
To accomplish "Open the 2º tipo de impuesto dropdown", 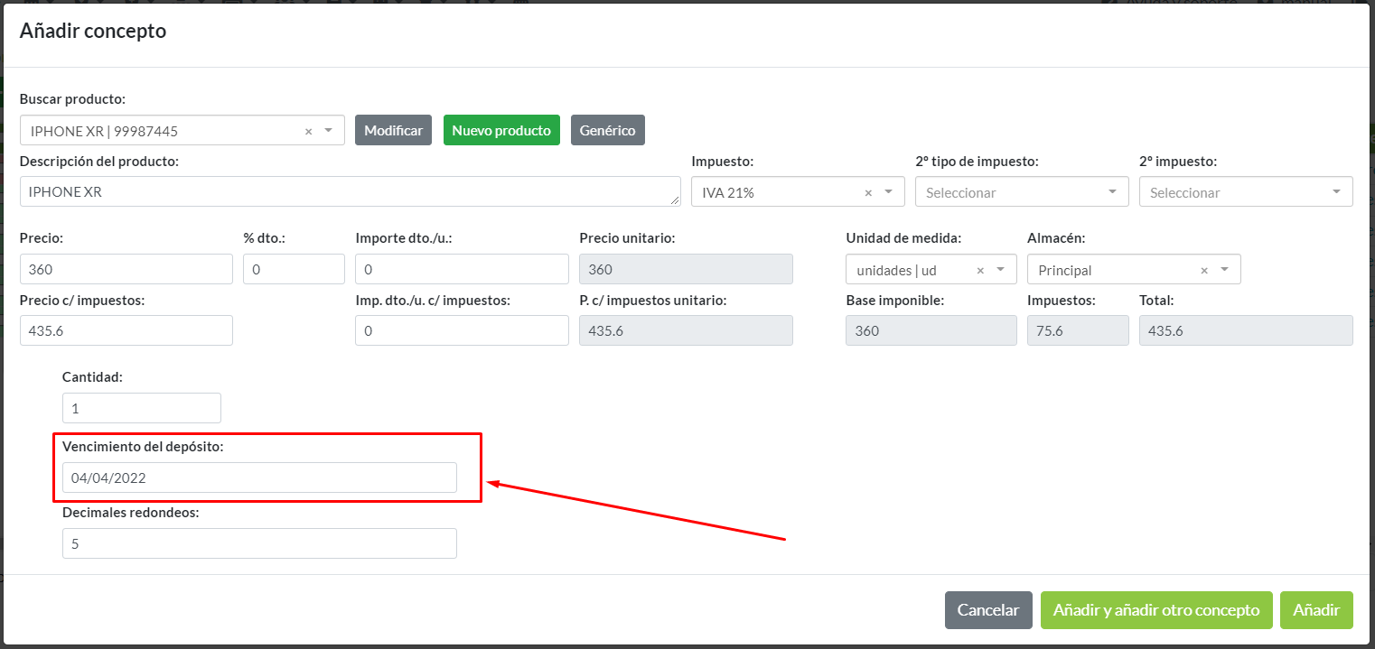I will point(1112,192).
